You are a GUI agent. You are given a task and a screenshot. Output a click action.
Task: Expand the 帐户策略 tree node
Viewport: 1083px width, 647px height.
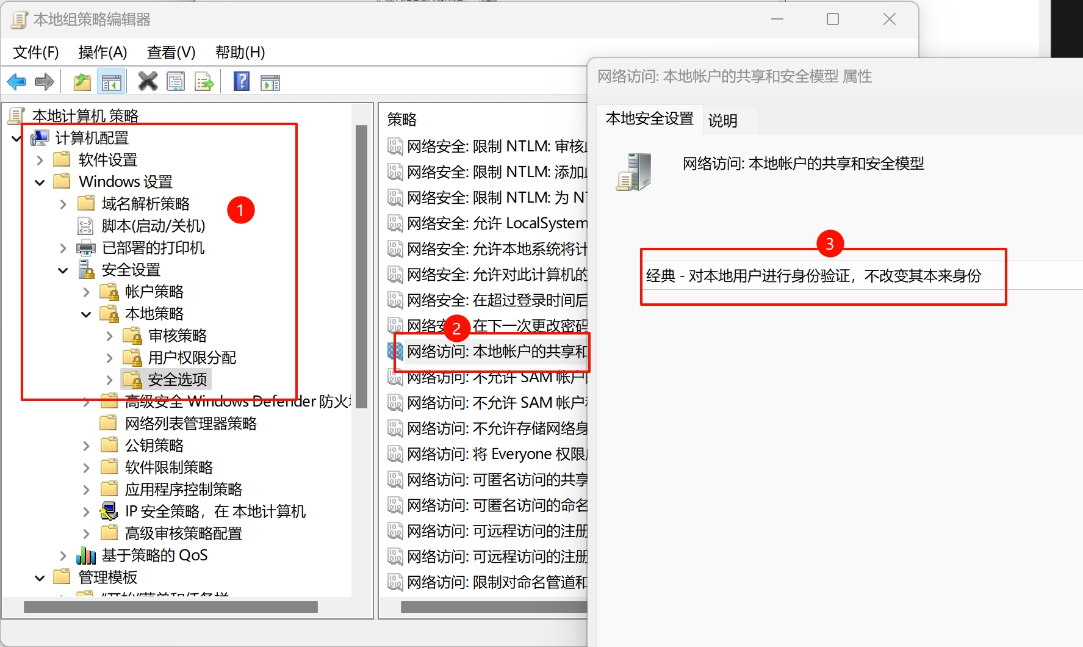87,292
